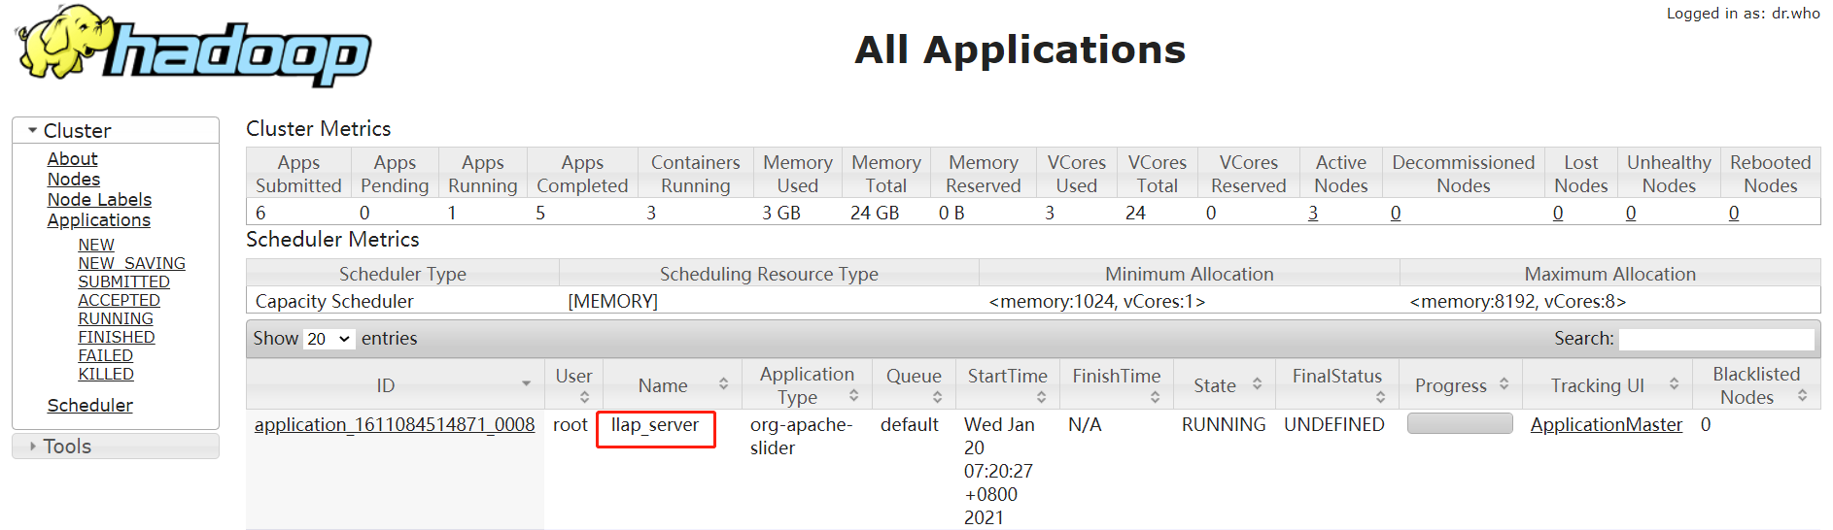Sort by User column arrows

(x=584, y=397)
